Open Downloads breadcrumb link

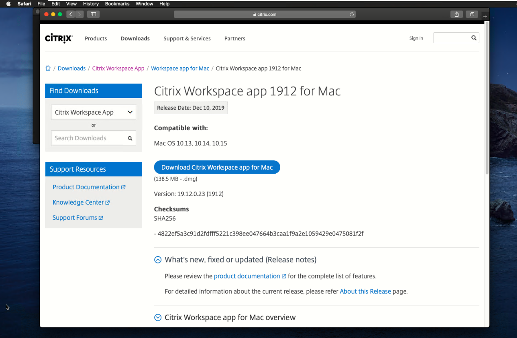[x=72, y=68]
